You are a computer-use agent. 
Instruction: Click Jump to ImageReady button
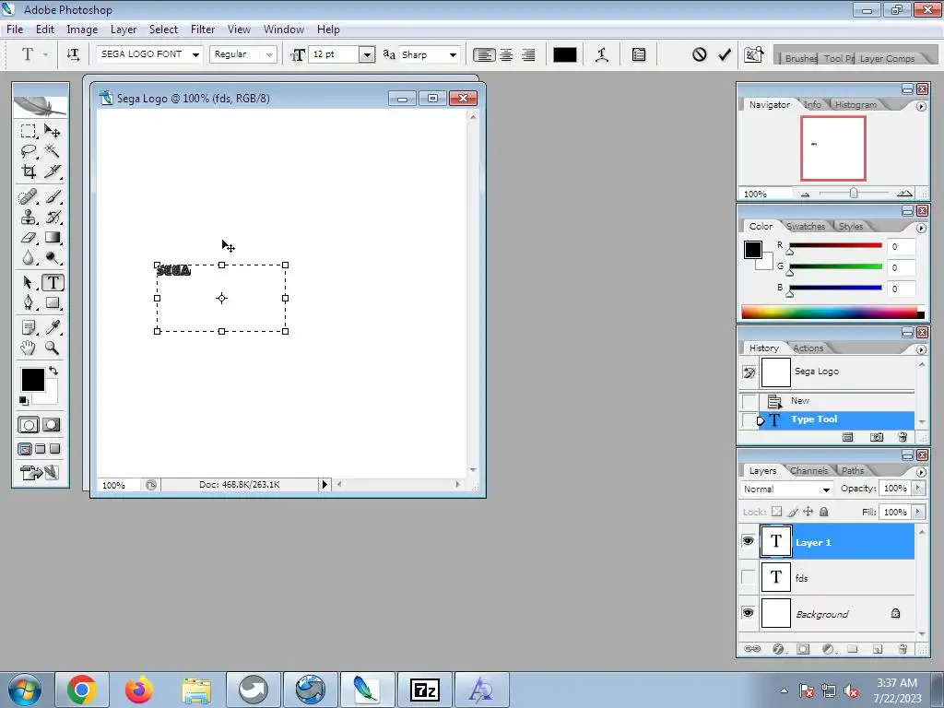click(x=40, y=473)
